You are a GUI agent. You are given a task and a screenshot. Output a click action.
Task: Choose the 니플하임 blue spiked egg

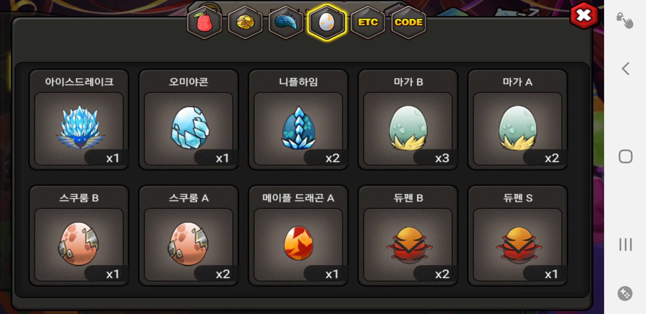click(x=298, y=119)
